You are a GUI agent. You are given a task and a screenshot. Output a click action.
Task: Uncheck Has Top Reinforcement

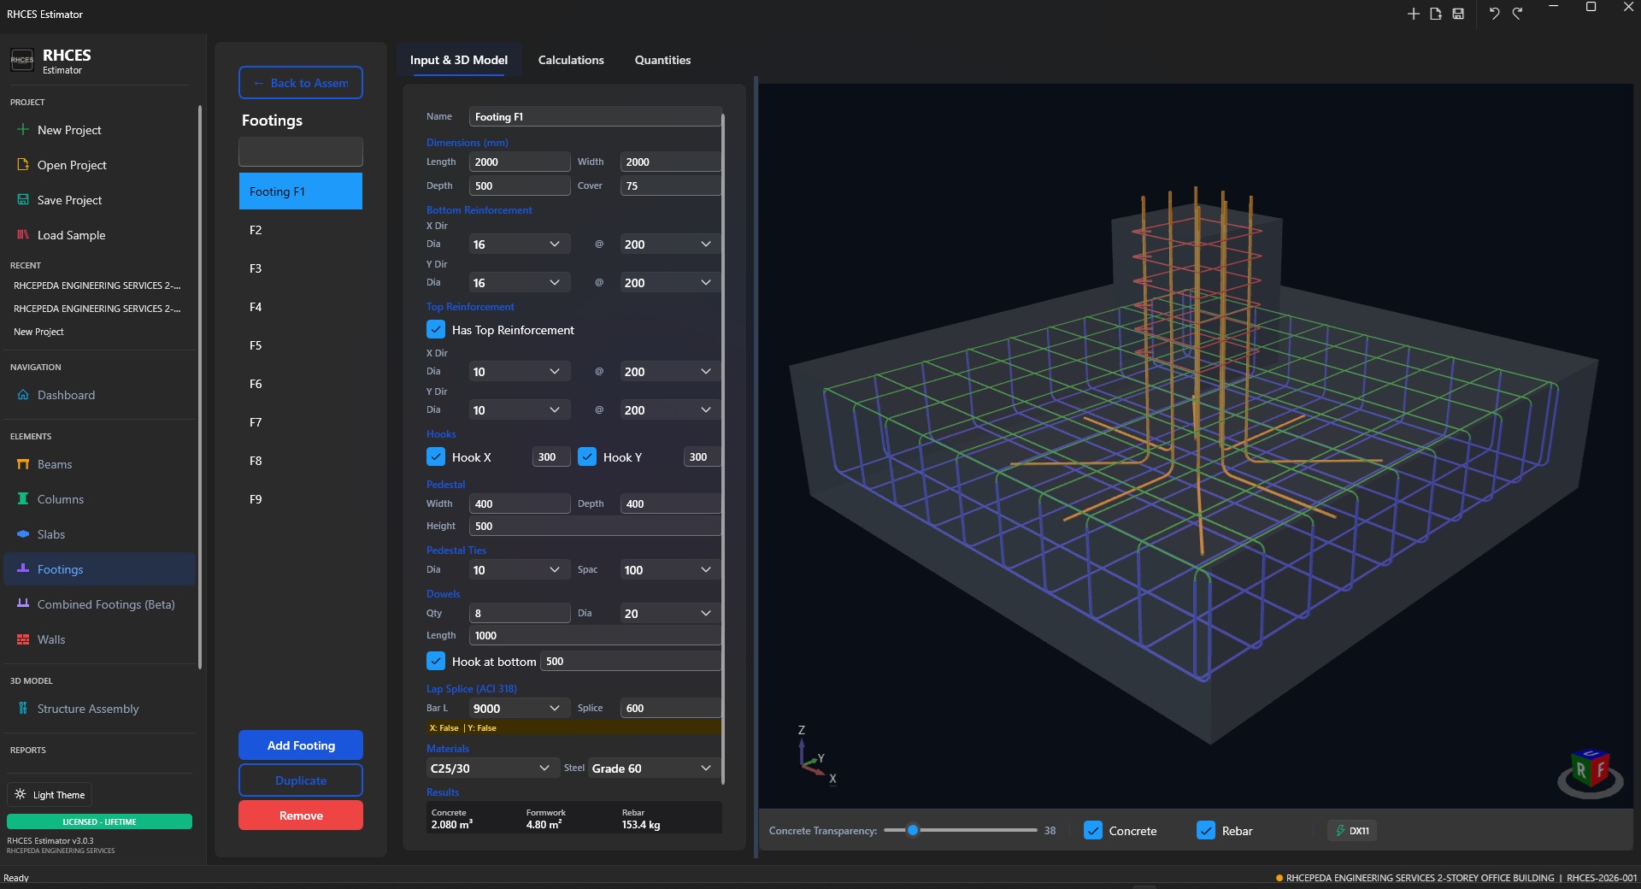(x=436, y=329)
